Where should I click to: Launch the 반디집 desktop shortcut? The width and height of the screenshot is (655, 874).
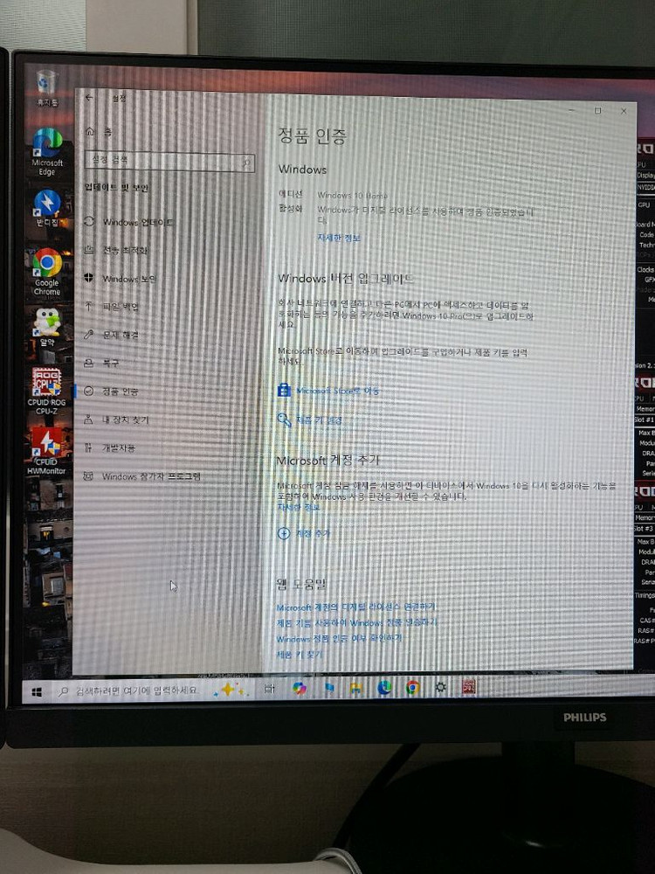pyautogui.click(x=47, y=208)
